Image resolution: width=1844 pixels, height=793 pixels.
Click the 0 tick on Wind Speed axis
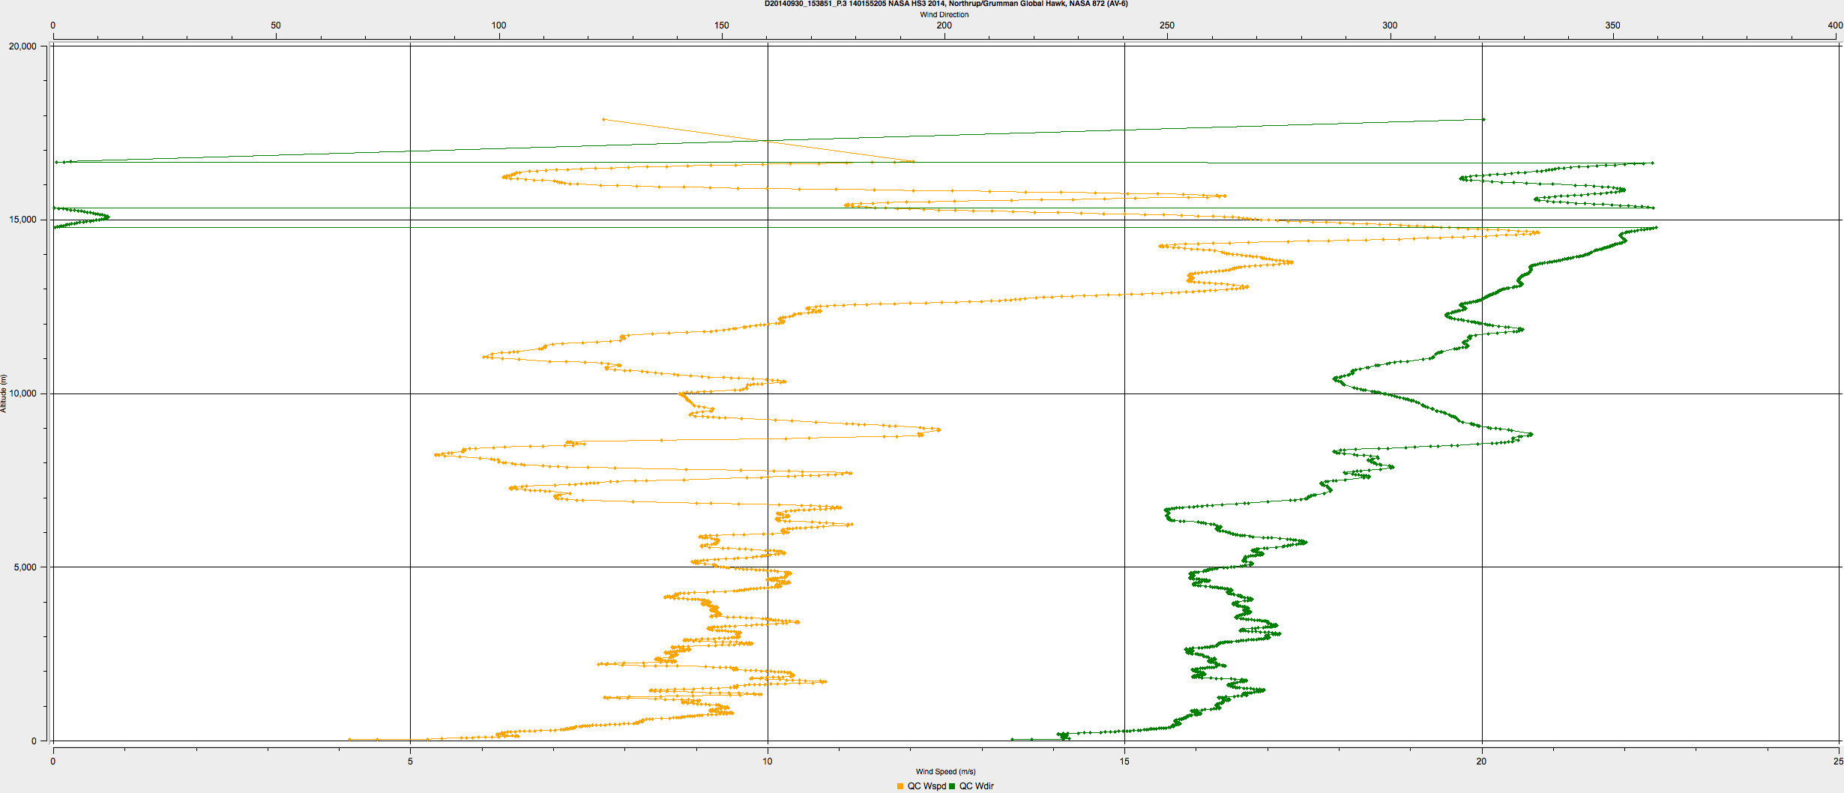pyautogui.click(x=52, y=762)
